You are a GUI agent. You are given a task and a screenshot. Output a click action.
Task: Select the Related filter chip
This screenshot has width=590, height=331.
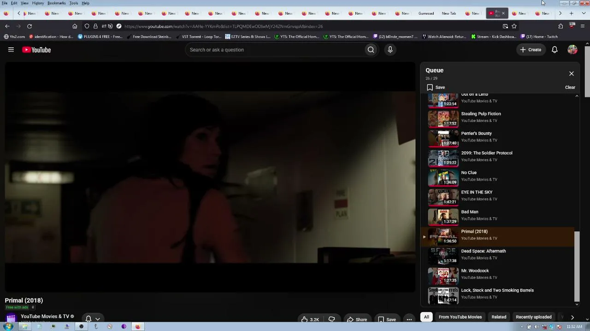pos(499,317)
